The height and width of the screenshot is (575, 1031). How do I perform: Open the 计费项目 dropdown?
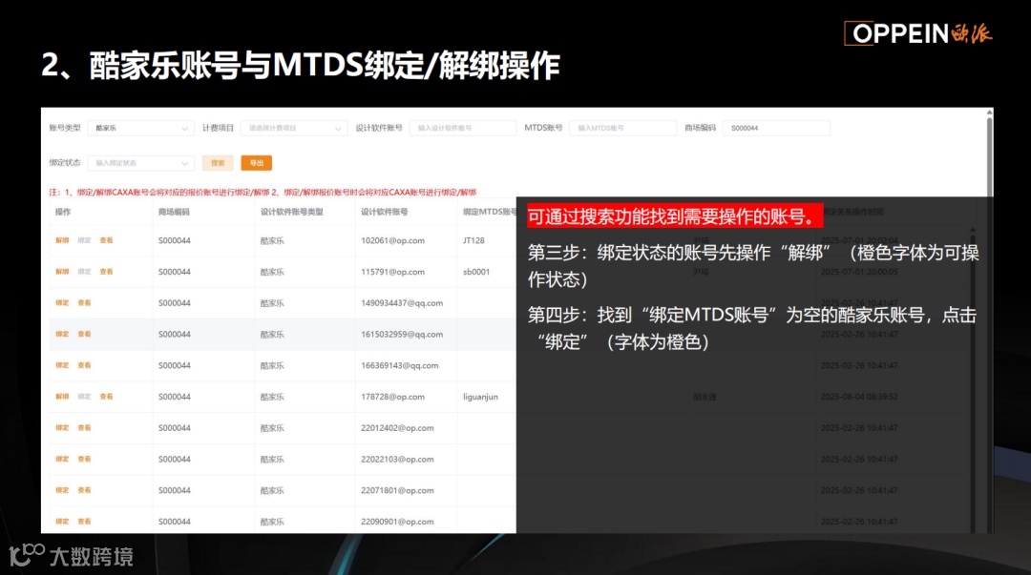(293, 128)
